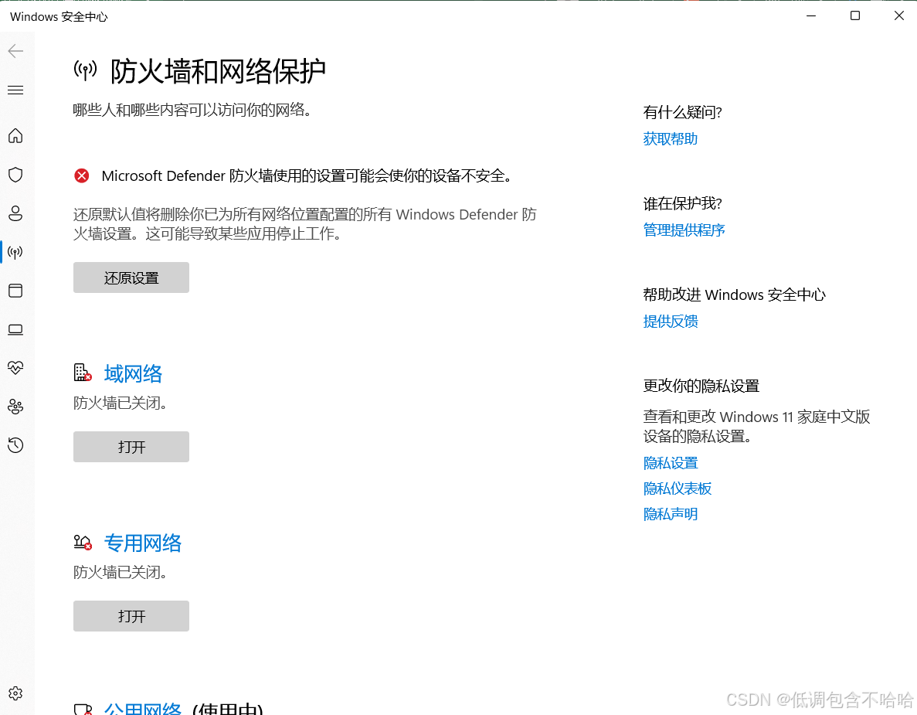The width and height of the screenshot is (917, 715).
Task: Open Family options sidebar icon
Action: (15, 407)
